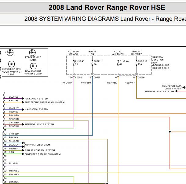Click 'INTERIOR LIGHTS SYSTEM' beside the GRY/RED wire
The image size is (186, 184).
[x=39, y=124]
